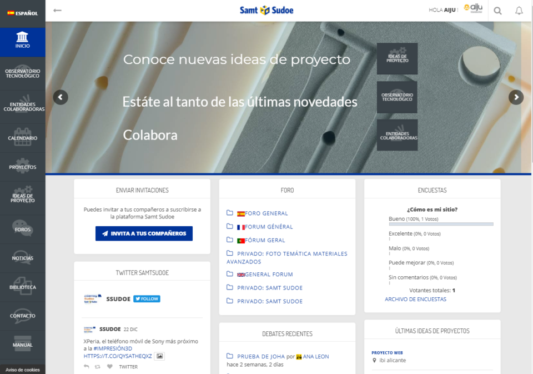The width and height of the screenshot is (533, 374).
Task: Click the aiju logo next to HOLA AIJU
Action: 473,8
